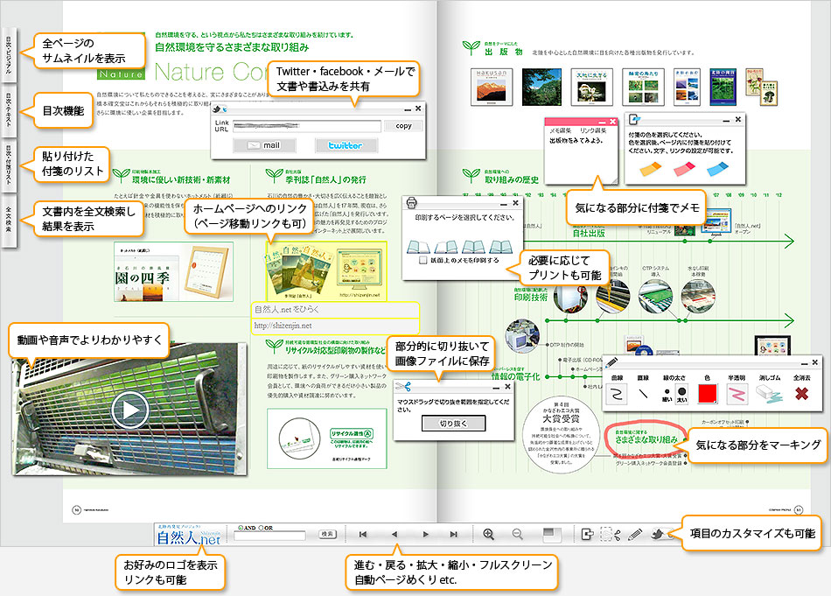This screenshot has height=596, width=831.
Task: Click the copy button beside Link URL
Action: tap(403, 126)
